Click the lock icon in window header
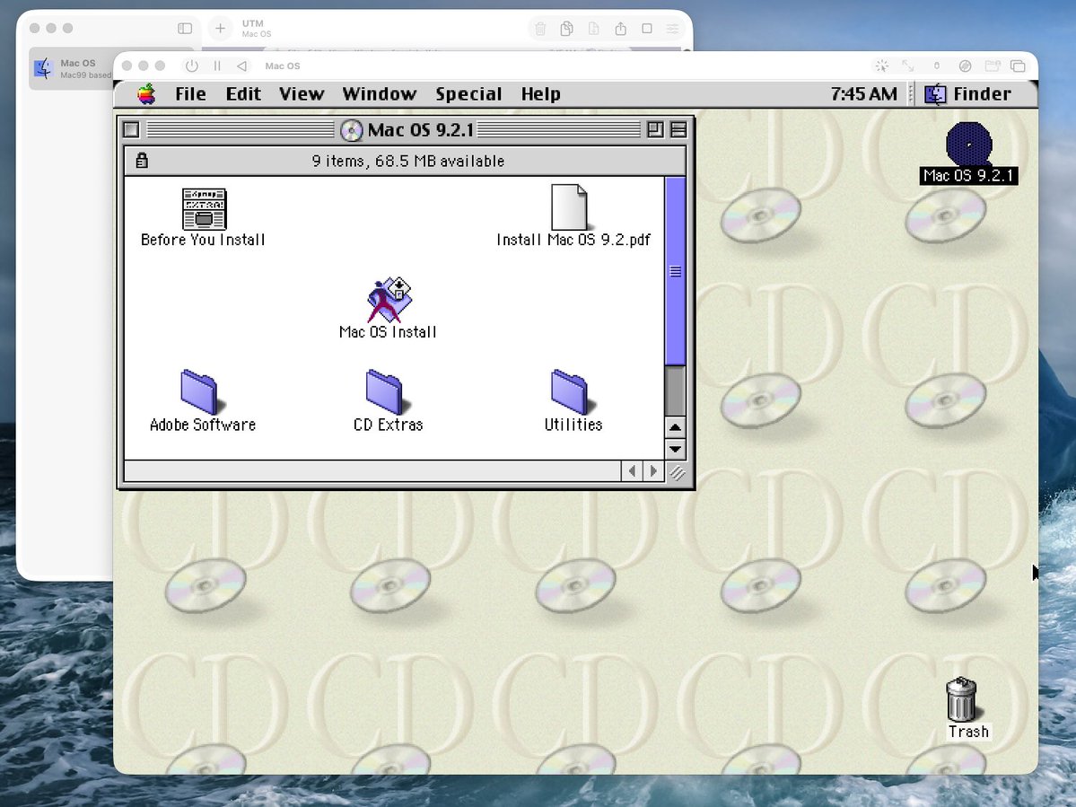This screenshot has height=807, width=1076. point(142,161)
